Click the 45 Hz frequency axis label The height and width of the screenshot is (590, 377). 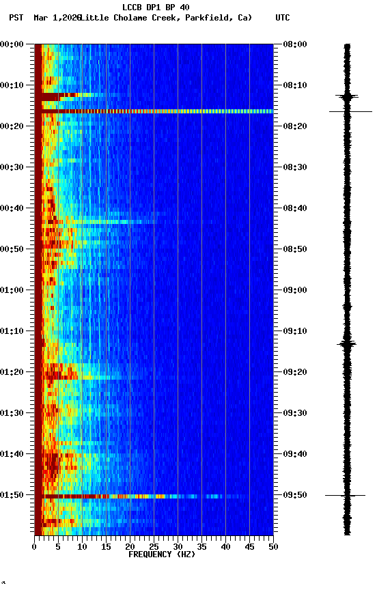pos(249,547)
